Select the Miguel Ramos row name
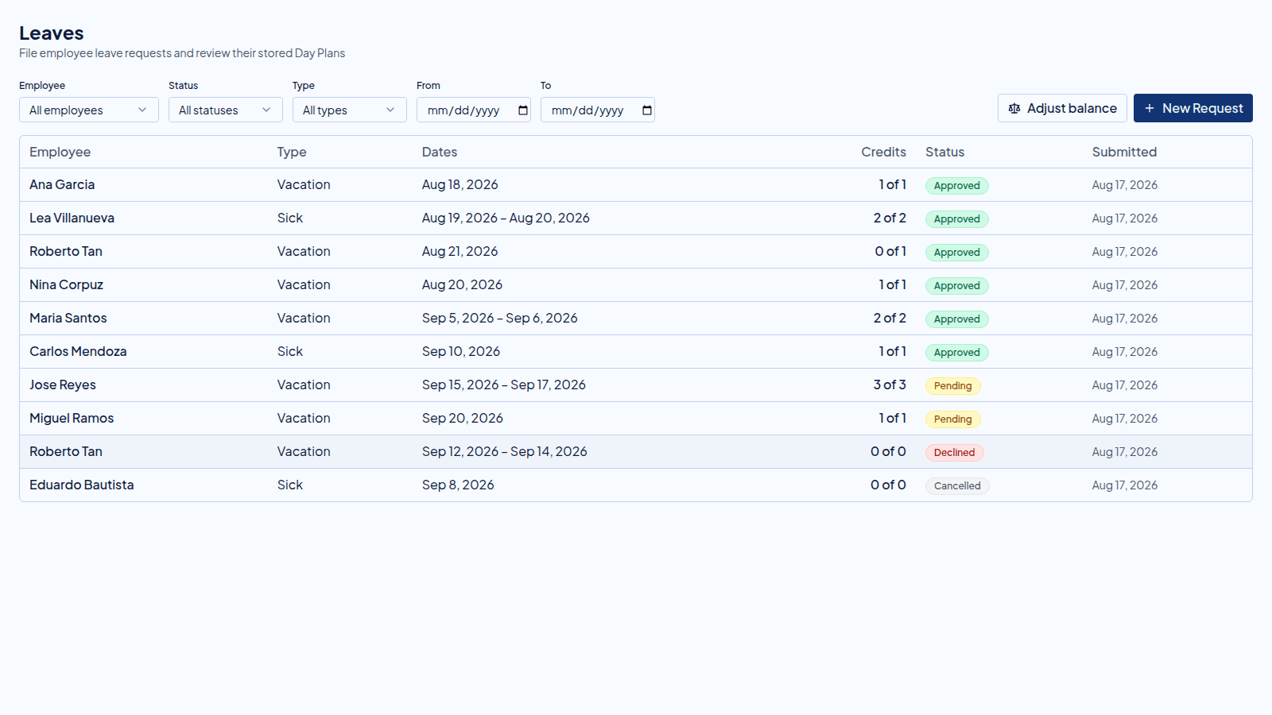Viewport: 1272px width, 715px height. coord(72,418)
